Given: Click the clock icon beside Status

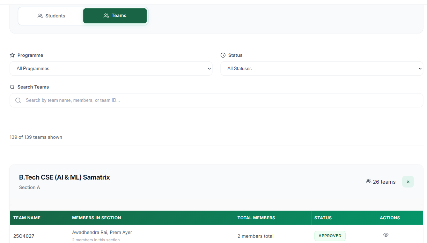Looking at the screenshot, I should [x=223, y=55].
